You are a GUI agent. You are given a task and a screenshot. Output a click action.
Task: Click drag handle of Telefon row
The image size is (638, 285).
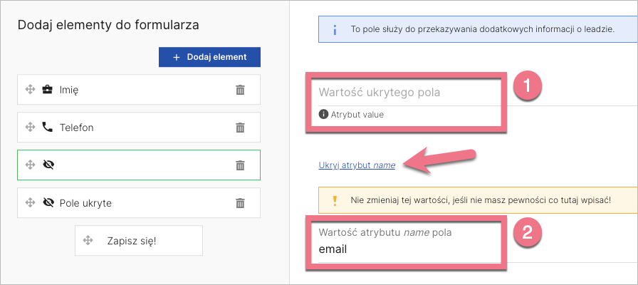pyautogui.click(x=30, y=128)
